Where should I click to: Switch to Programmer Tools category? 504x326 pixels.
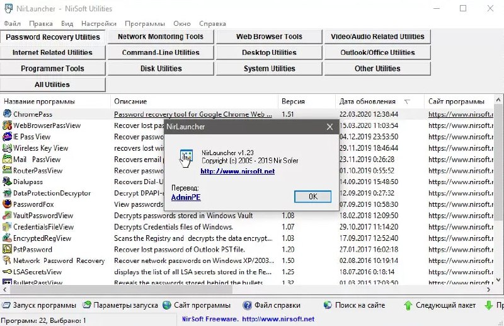click(x=52, y=69)
